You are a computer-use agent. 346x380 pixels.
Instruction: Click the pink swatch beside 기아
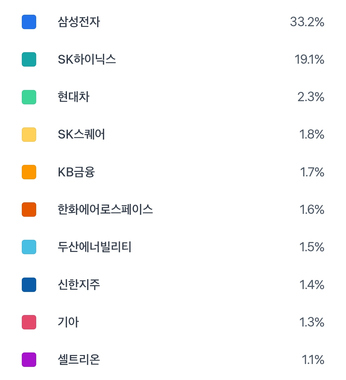coord(29,322)
